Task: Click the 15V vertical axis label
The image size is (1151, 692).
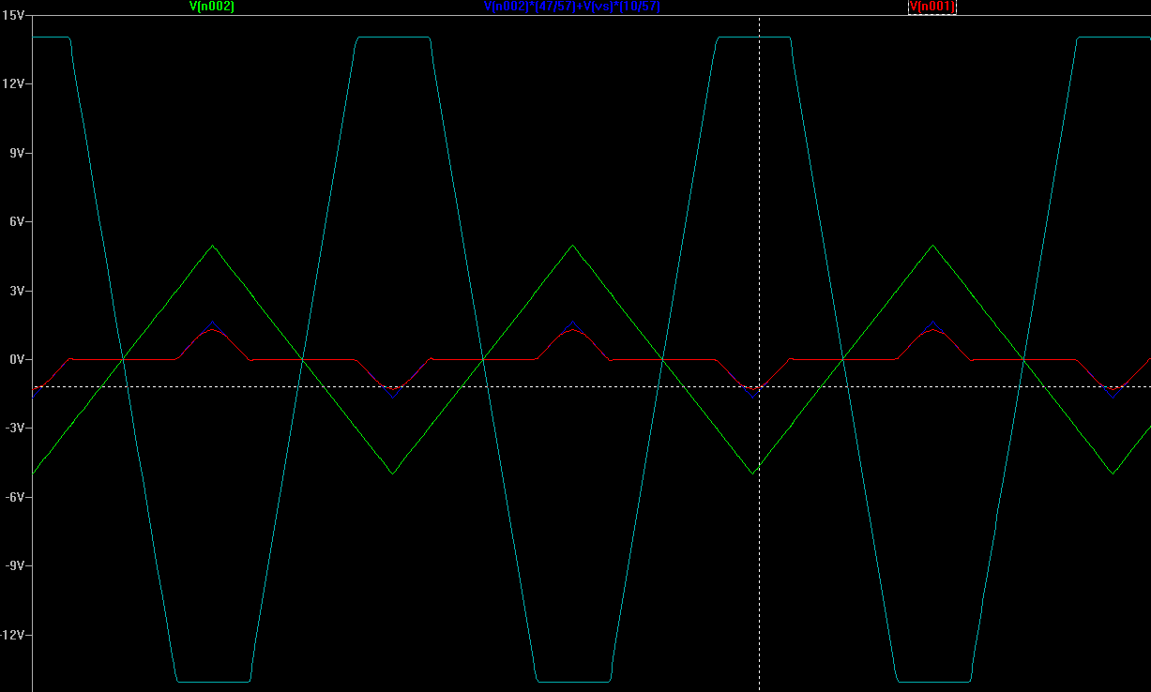Action: [x=12, y=15]
